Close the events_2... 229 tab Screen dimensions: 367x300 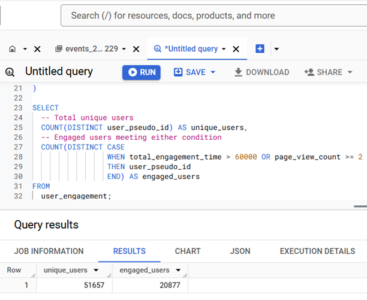point(136,49)
